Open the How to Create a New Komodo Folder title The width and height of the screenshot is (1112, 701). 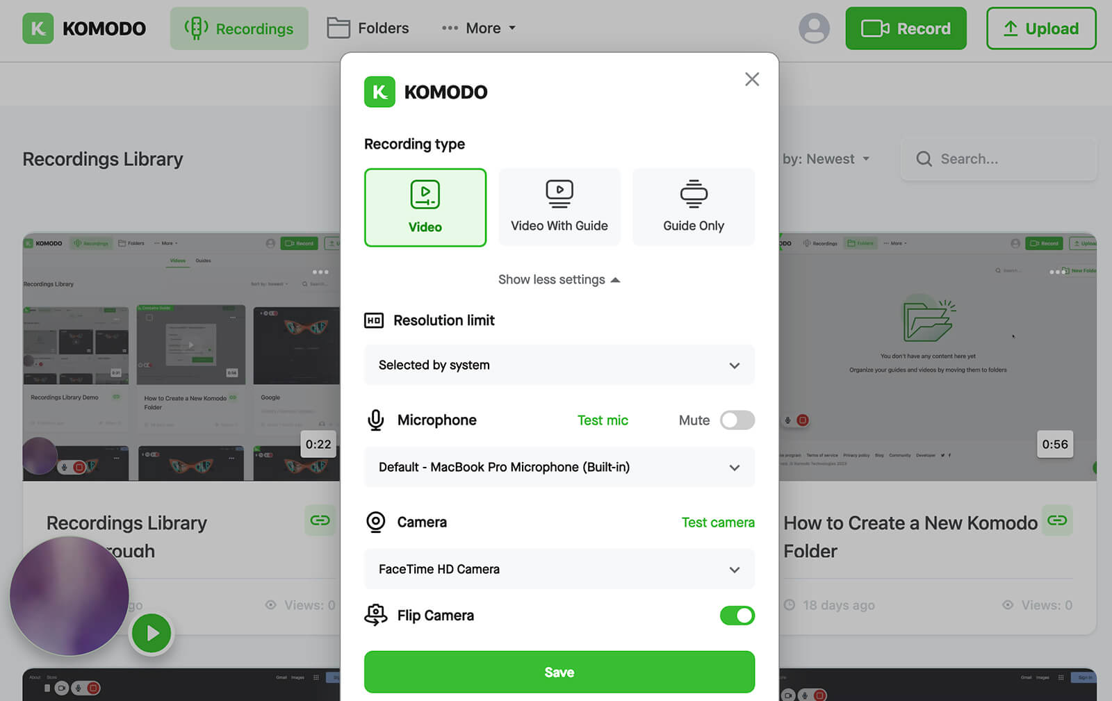click(910, 537)
